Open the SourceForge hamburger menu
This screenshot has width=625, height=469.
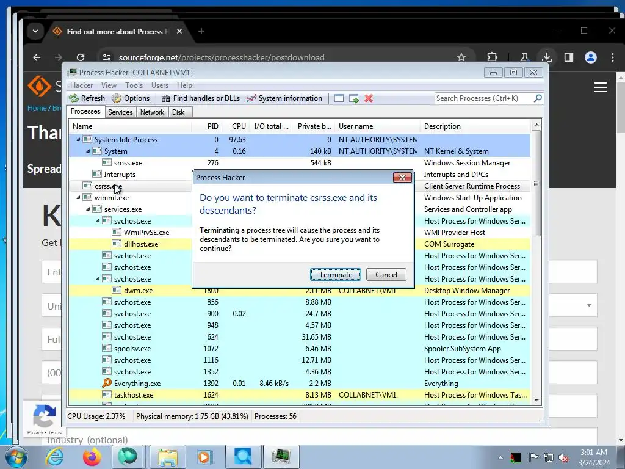[x=601, y=87]
